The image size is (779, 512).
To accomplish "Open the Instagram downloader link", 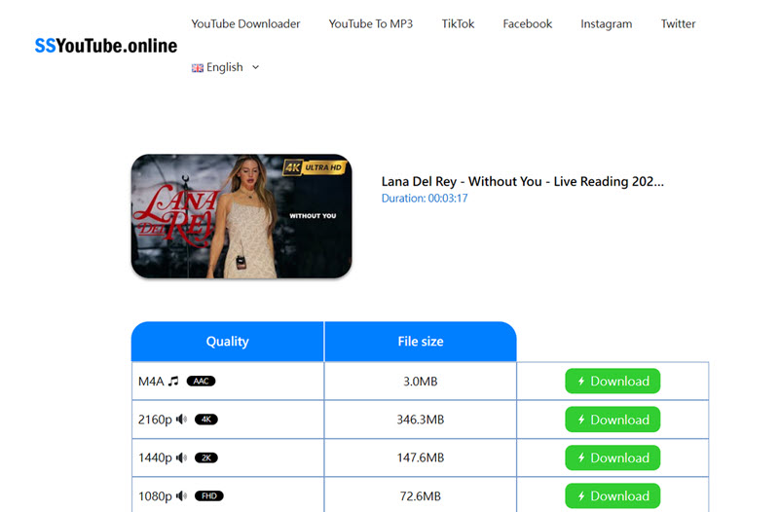I will (x=606, y=23).
